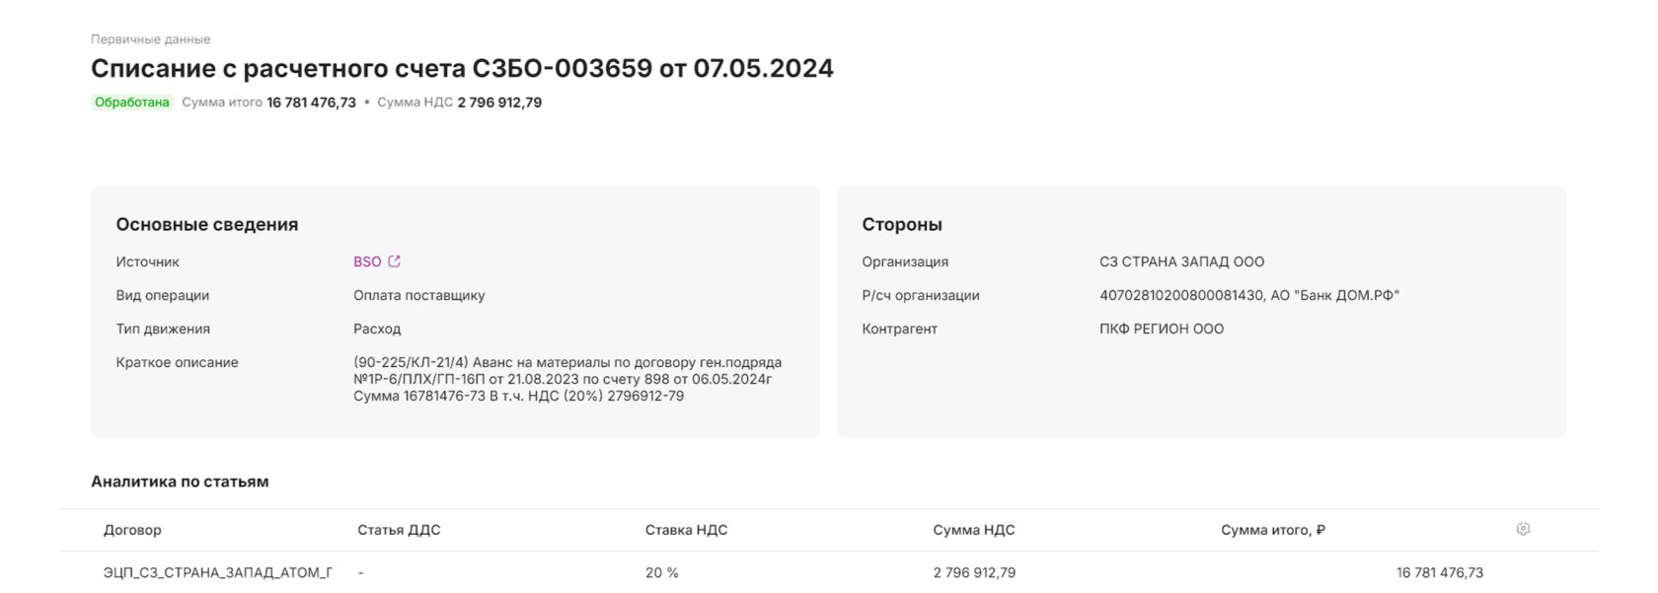
Task: Click the Сумма итого, ₽ column header
Action: tap(1272, 530)
